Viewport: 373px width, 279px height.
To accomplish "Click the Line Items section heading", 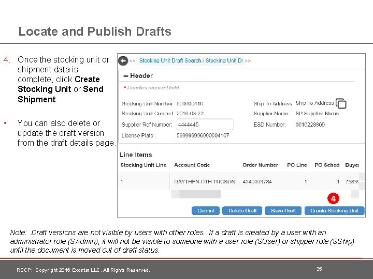I will [136, 155].
